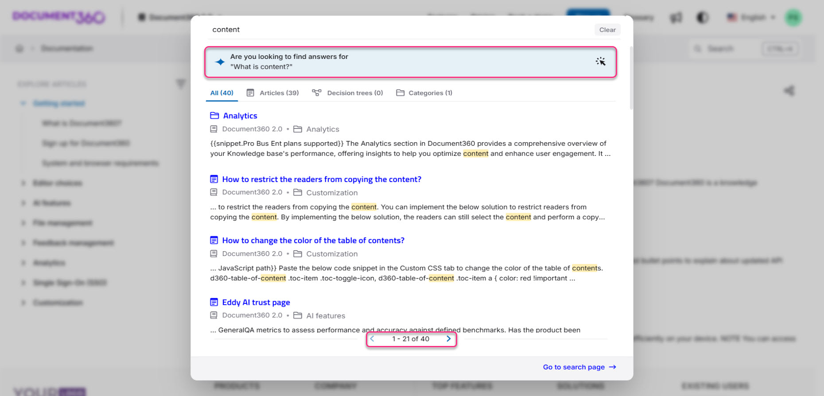This screenshot has width=824, height=396.
Task: Expand the Analytics tree category in sidebar
Action: click(x=23, y=263)
